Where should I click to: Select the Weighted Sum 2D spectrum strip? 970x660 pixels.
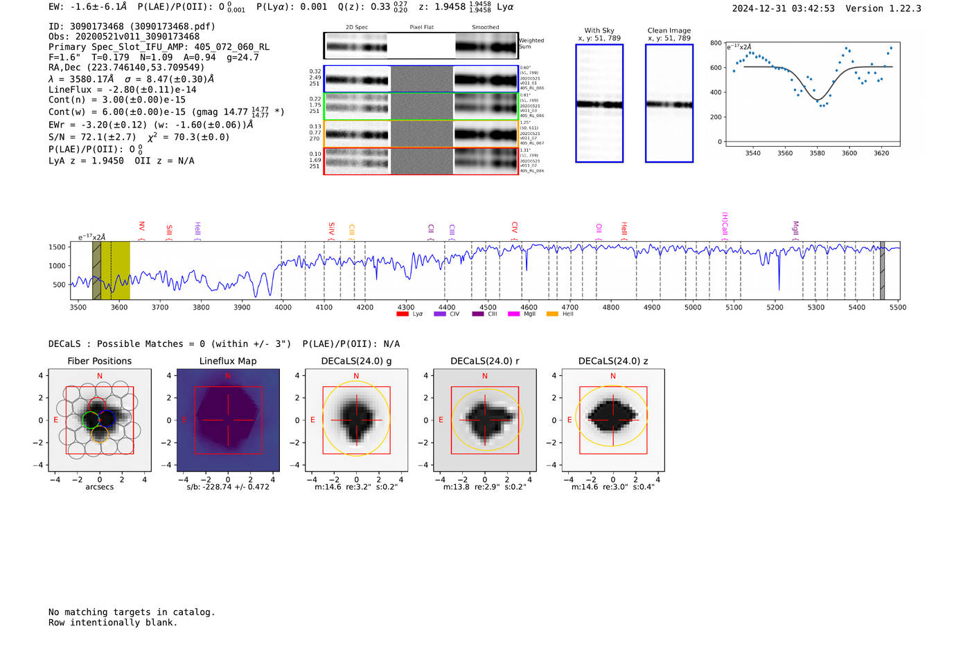(x=421, y=46)
